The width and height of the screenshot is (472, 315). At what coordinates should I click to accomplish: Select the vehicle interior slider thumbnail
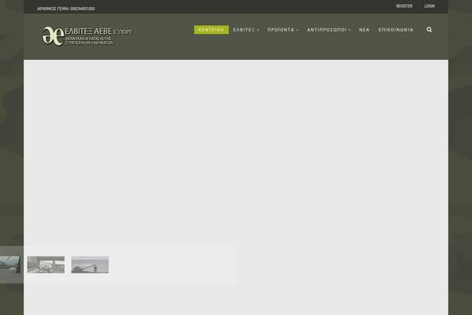point(46,265)
